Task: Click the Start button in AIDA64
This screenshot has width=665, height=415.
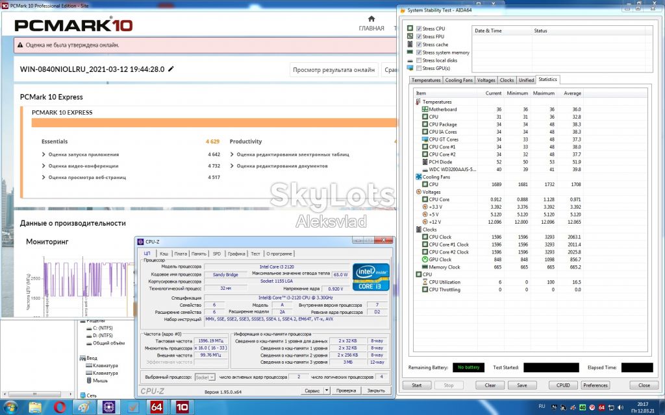Action: (x=417, y=385)
